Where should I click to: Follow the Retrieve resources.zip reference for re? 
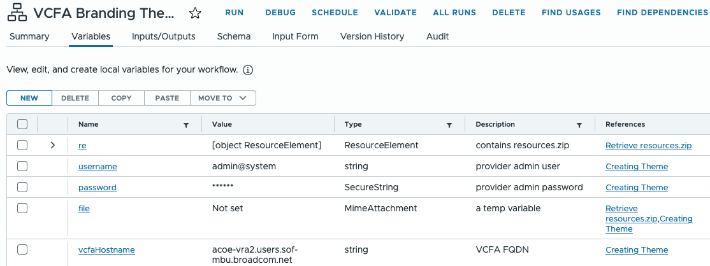pyautogui.click(x=648, y=146)
